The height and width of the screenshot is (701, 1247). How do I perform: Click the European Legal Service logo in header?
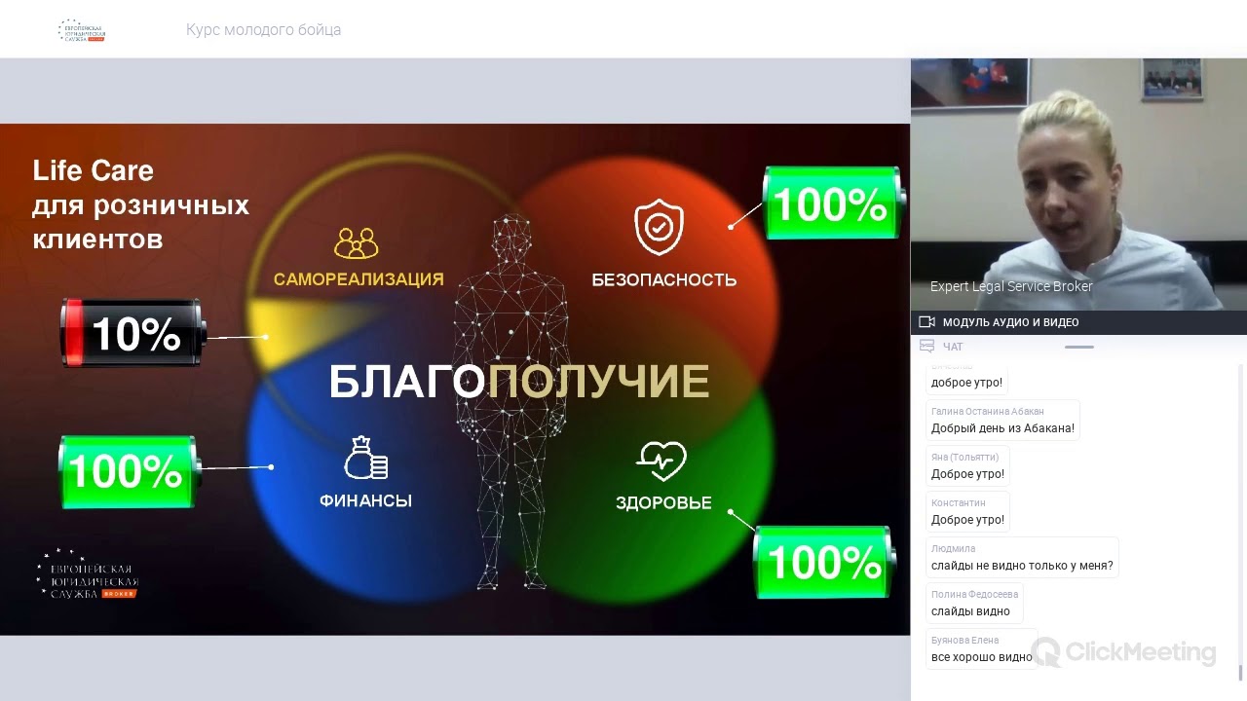coord(82,30)
